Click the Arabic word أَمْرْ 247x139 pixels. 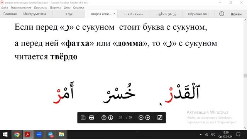63,93
